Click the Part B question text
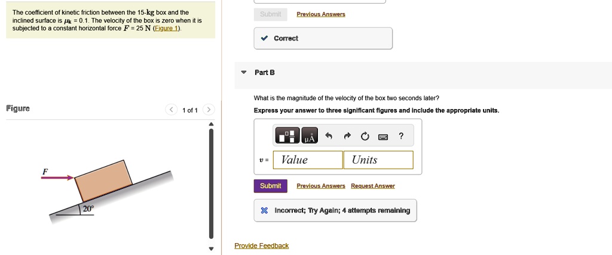The width and height of the screenshot is (612, 255). (x=347, y=98)
